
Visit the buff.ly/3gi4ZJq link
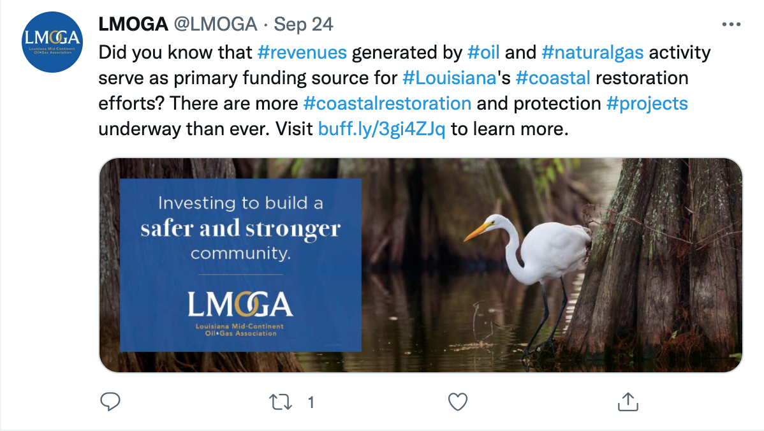pos(382,129)
